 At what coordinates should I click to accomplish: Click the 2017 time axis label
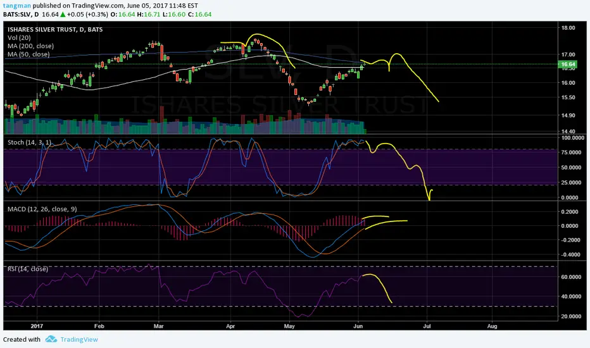click(37, 326)
